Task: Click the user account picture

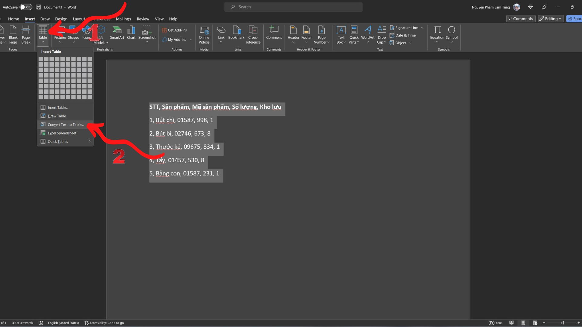Action: point(517,7)
